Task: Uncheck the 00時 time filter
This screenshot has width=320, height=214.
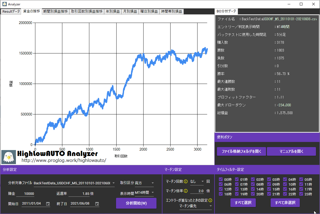Action: pos(221,179)
